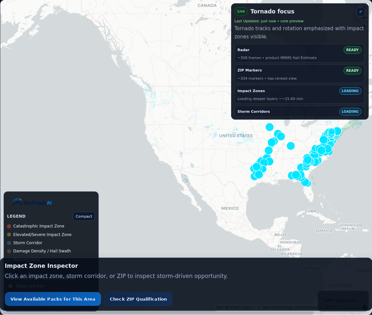
Task: Click the RoofLeadsAI logo in the legend
Action: [x=32, y=202]
